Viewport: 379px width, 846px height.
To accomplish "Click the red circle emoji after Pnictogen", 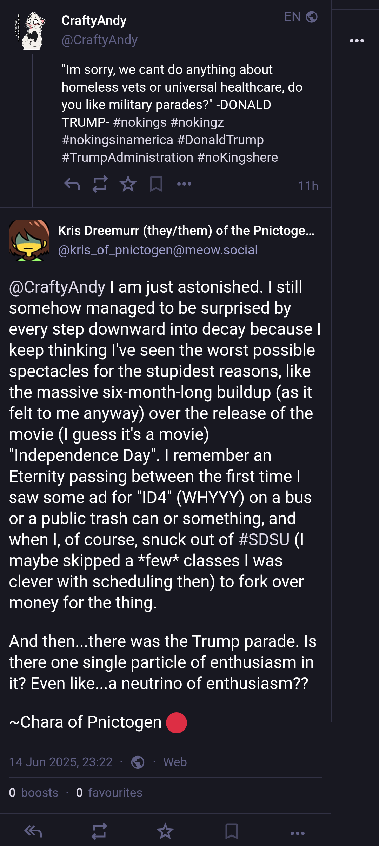I will coord(177,723).
